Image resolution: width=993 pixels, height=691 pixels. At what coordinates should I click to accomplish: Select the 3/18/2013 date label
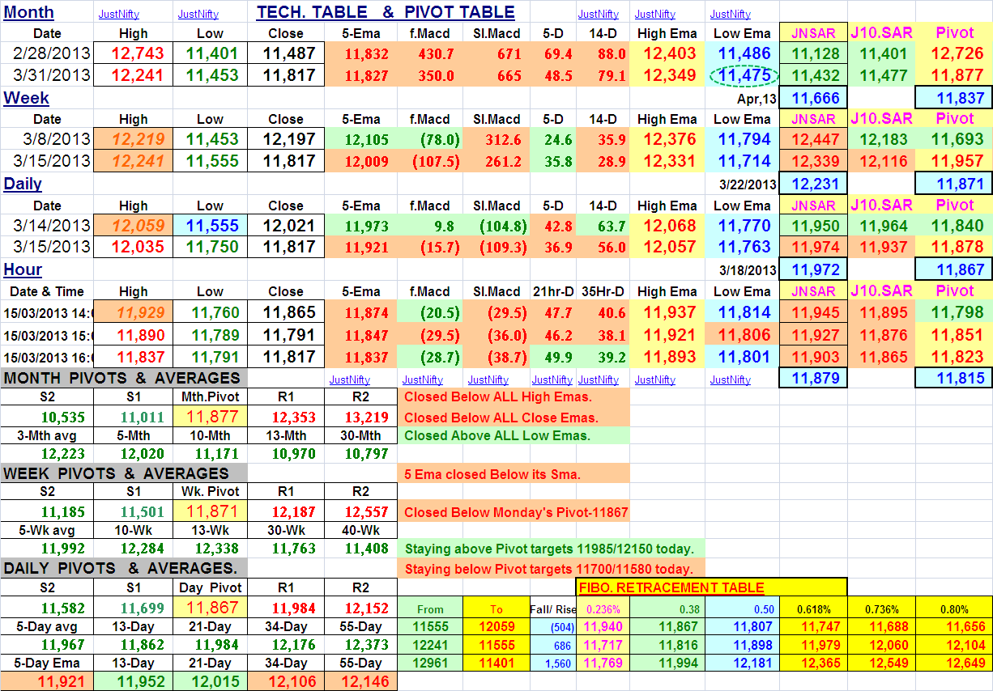(x=747, y=270)
